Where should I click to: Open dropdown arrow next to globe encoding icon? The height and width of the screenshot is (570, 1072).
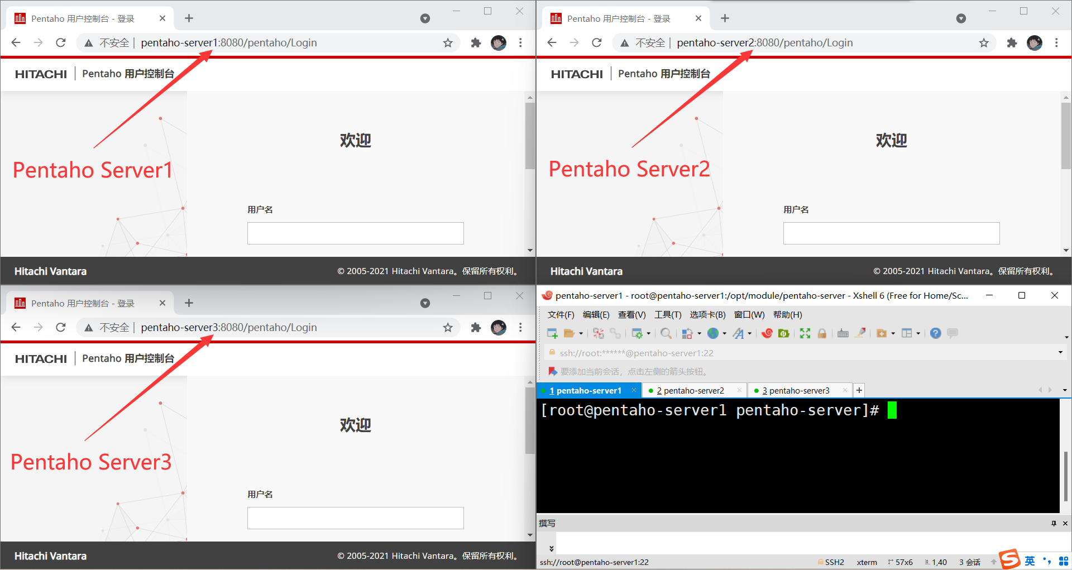[725, 334]
